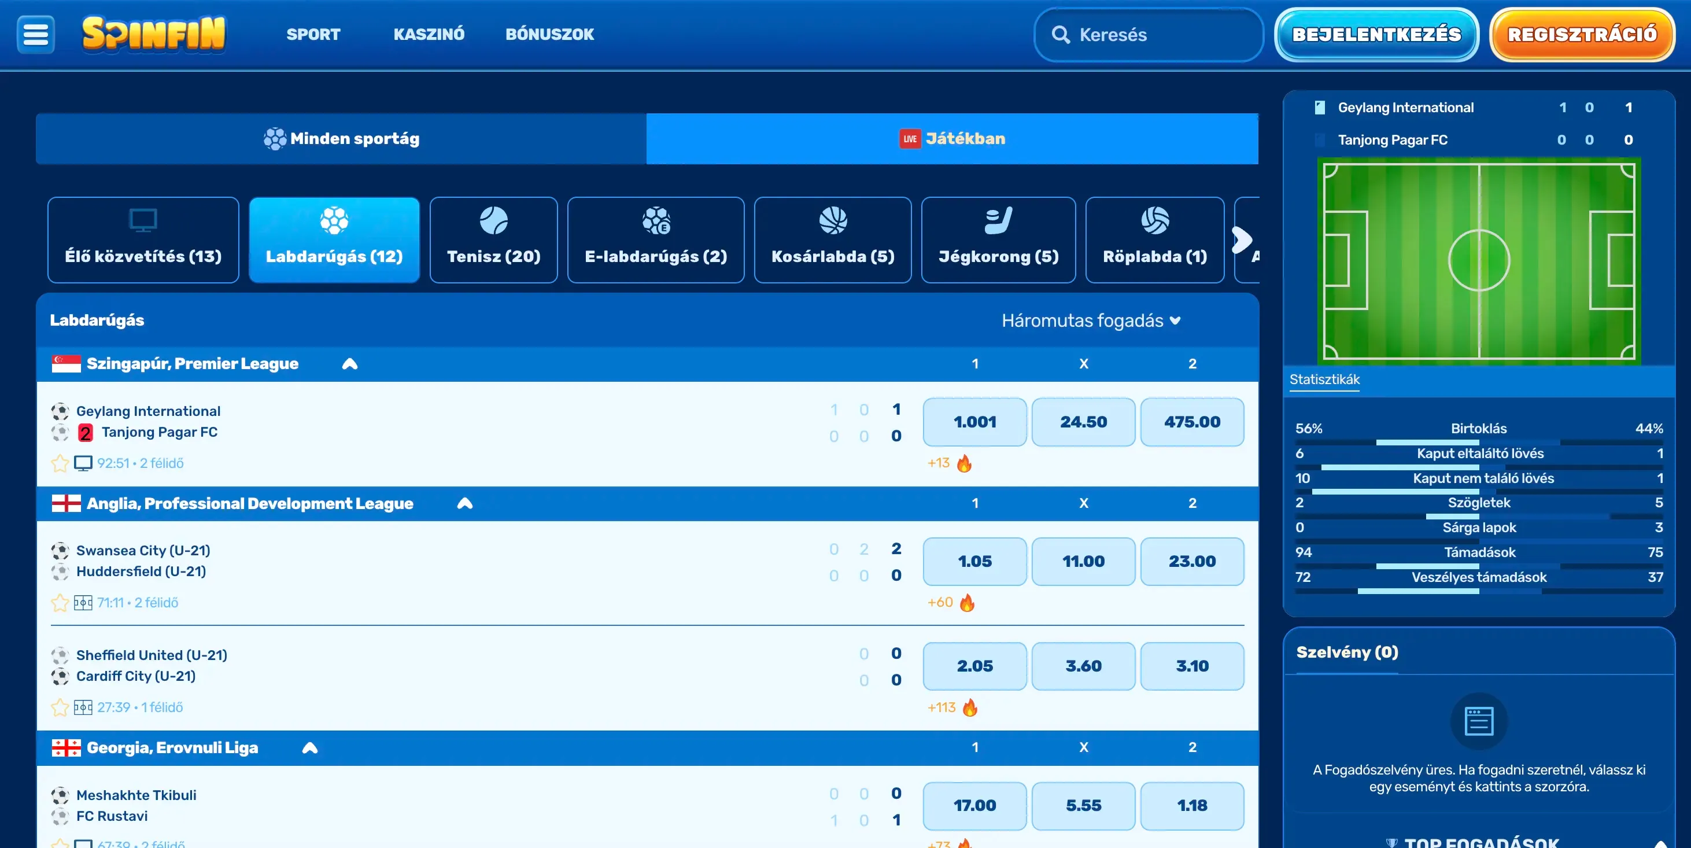Pick odds 2.05 for Sheffield United win
Viewport: 1691px width, 848px height.
pyautogui.click(x=975, y=666)
